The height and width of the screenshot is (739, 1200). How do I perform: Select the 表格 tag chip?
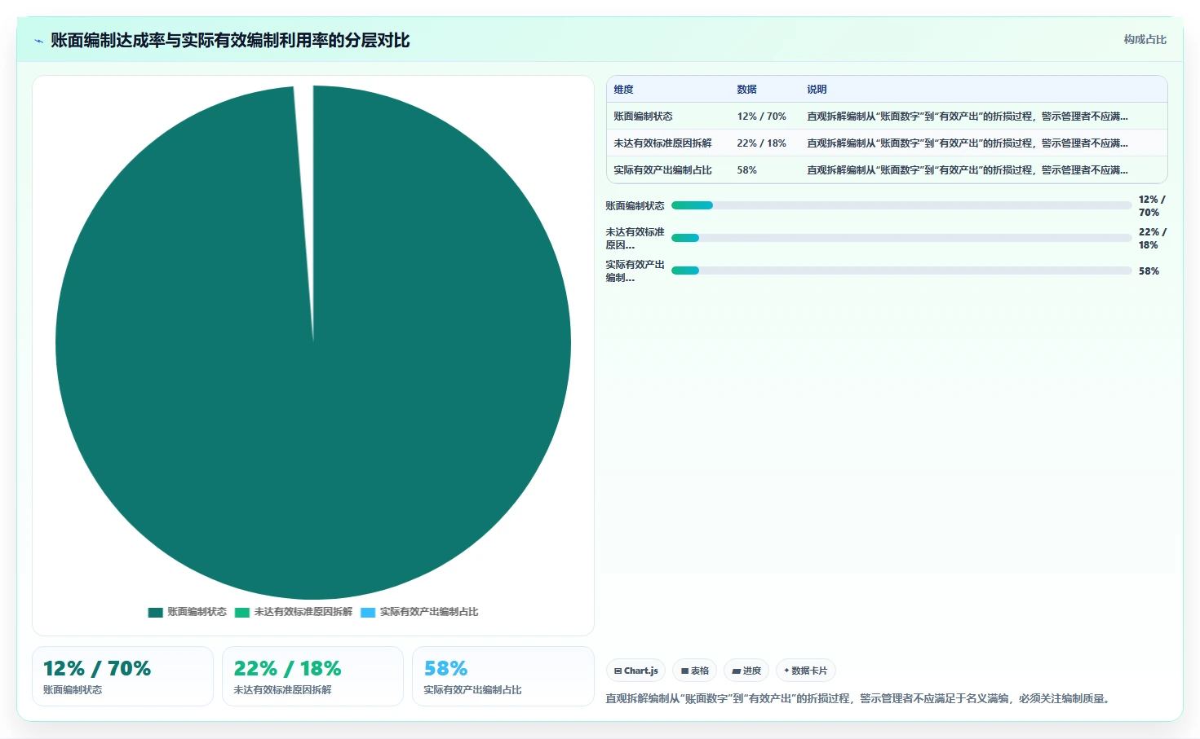click(695, 671)
